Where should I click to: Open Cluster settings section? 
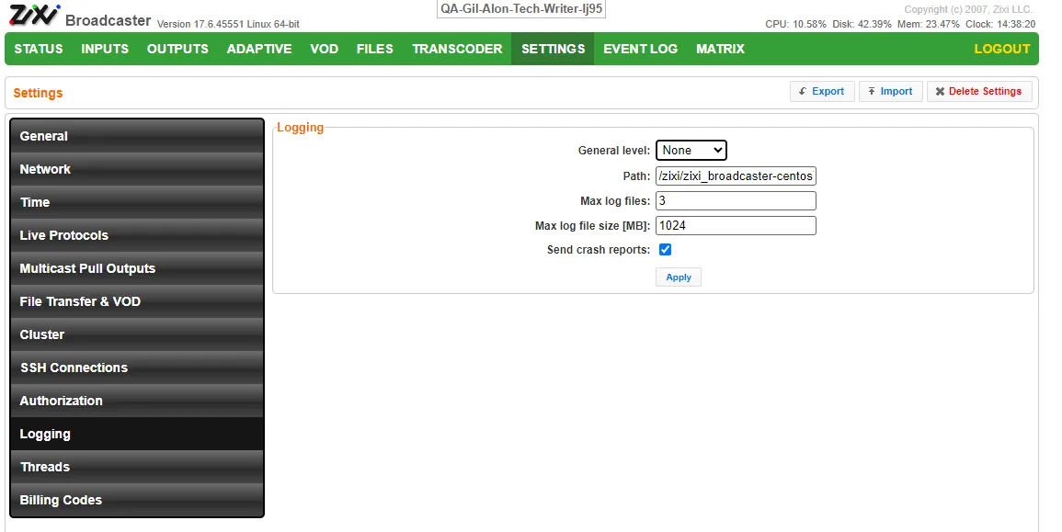(137, 335)
